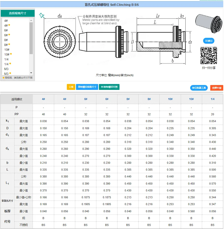
Task: Click the orange 我要纠错 button
Action: tap(217, 88)
